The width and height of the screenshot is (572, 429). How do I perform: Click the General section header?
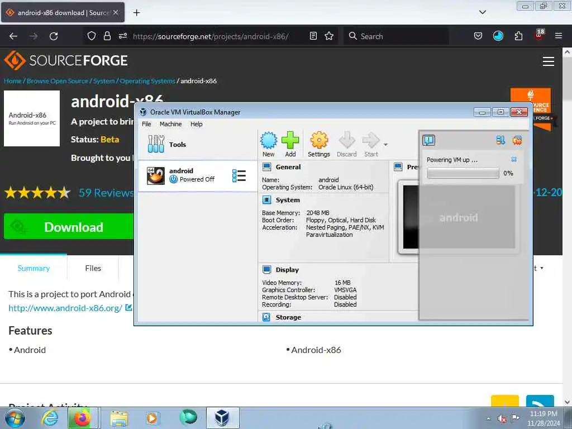(288, 167)
